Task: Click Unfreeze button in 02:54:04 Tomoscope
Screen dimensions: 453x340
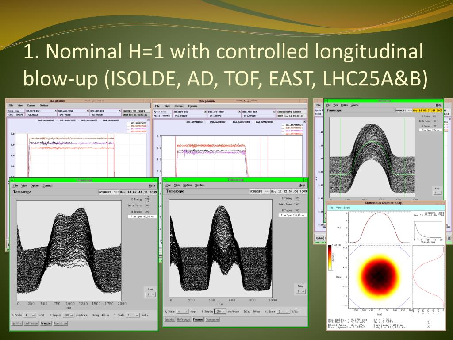Action: [x=184, y=320]
